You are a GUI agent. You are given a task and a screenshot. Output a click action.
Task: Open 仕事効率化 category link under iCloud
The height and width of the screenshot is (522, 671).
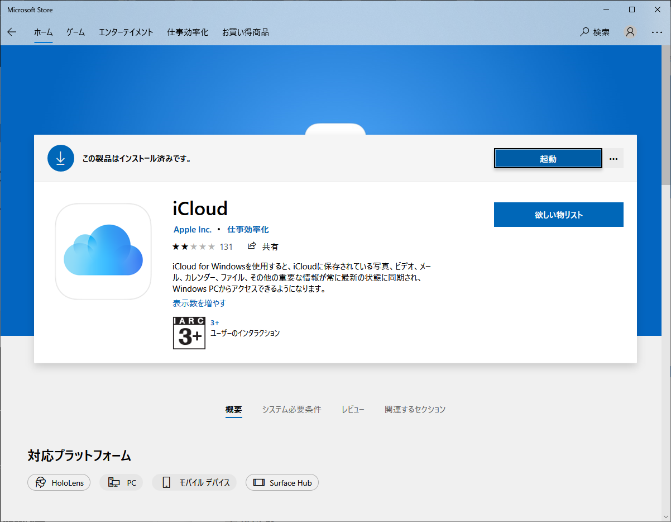click(x=248, y=230)
